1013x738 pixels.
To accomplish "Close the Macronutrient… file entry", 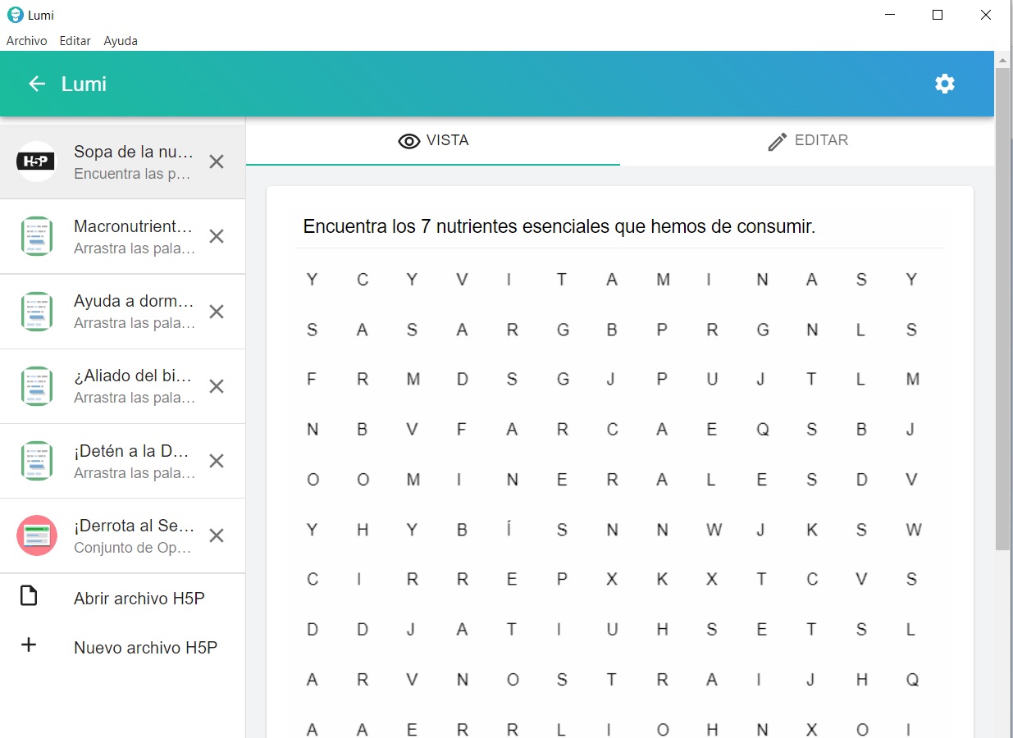I will (217, 236).
